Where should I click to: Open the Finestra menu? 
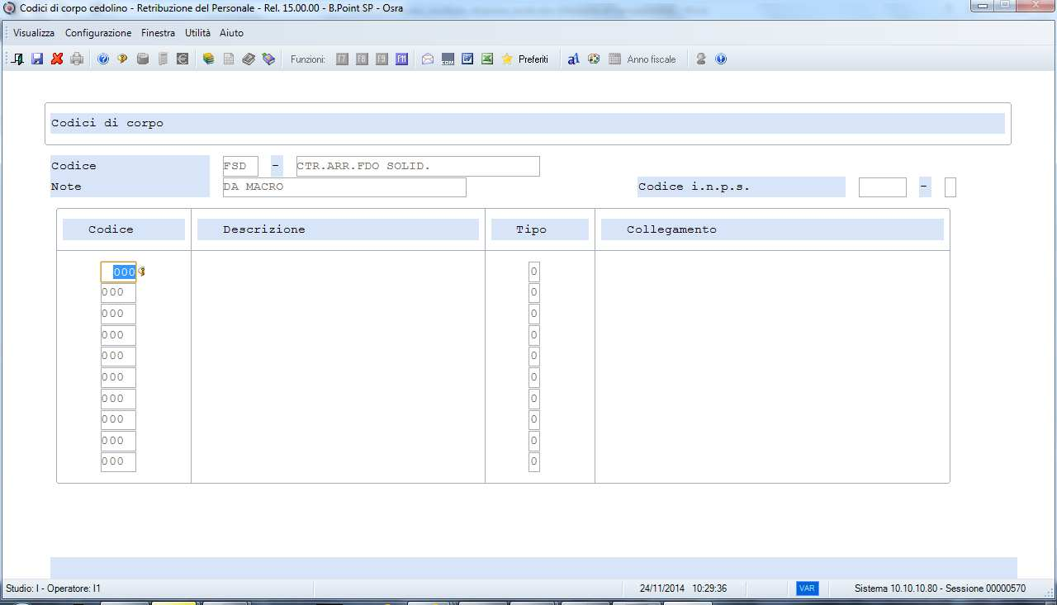point(158,33)
